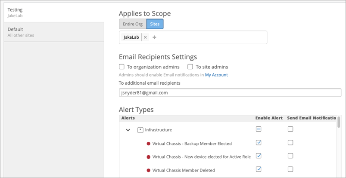Screen dimensions: 346x178
Task: Collapse the Infrastructure alerts section
Action: click(128, 129)
